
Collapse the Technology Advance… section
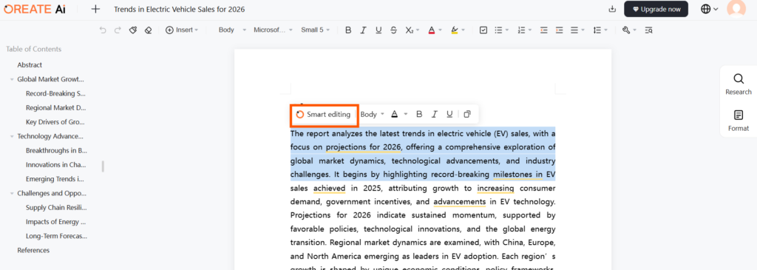point(12,136)
